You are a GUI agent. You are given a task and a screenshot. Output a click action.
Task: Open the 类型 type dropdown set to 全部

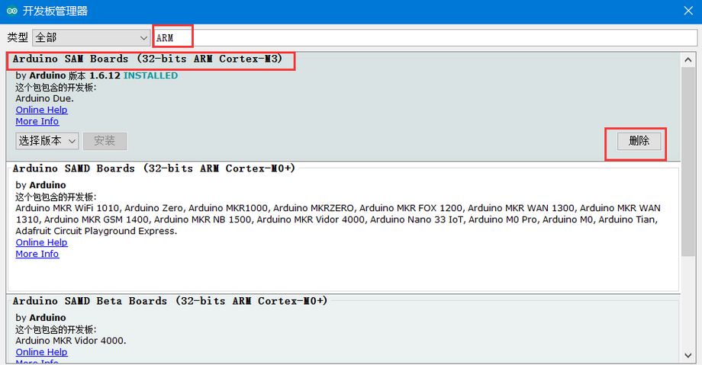[91, 38]
